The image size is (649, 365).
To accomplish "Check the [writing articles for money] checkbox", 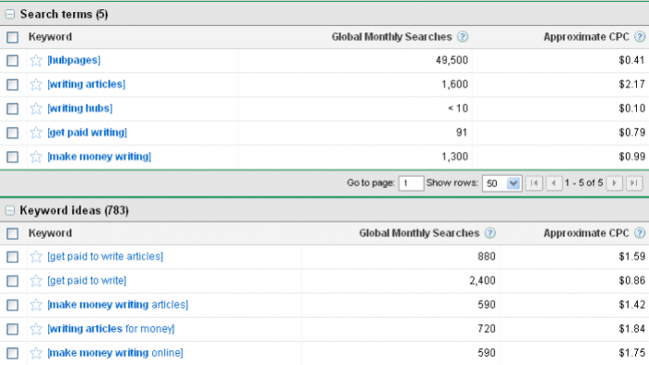I will coord(12,329).
